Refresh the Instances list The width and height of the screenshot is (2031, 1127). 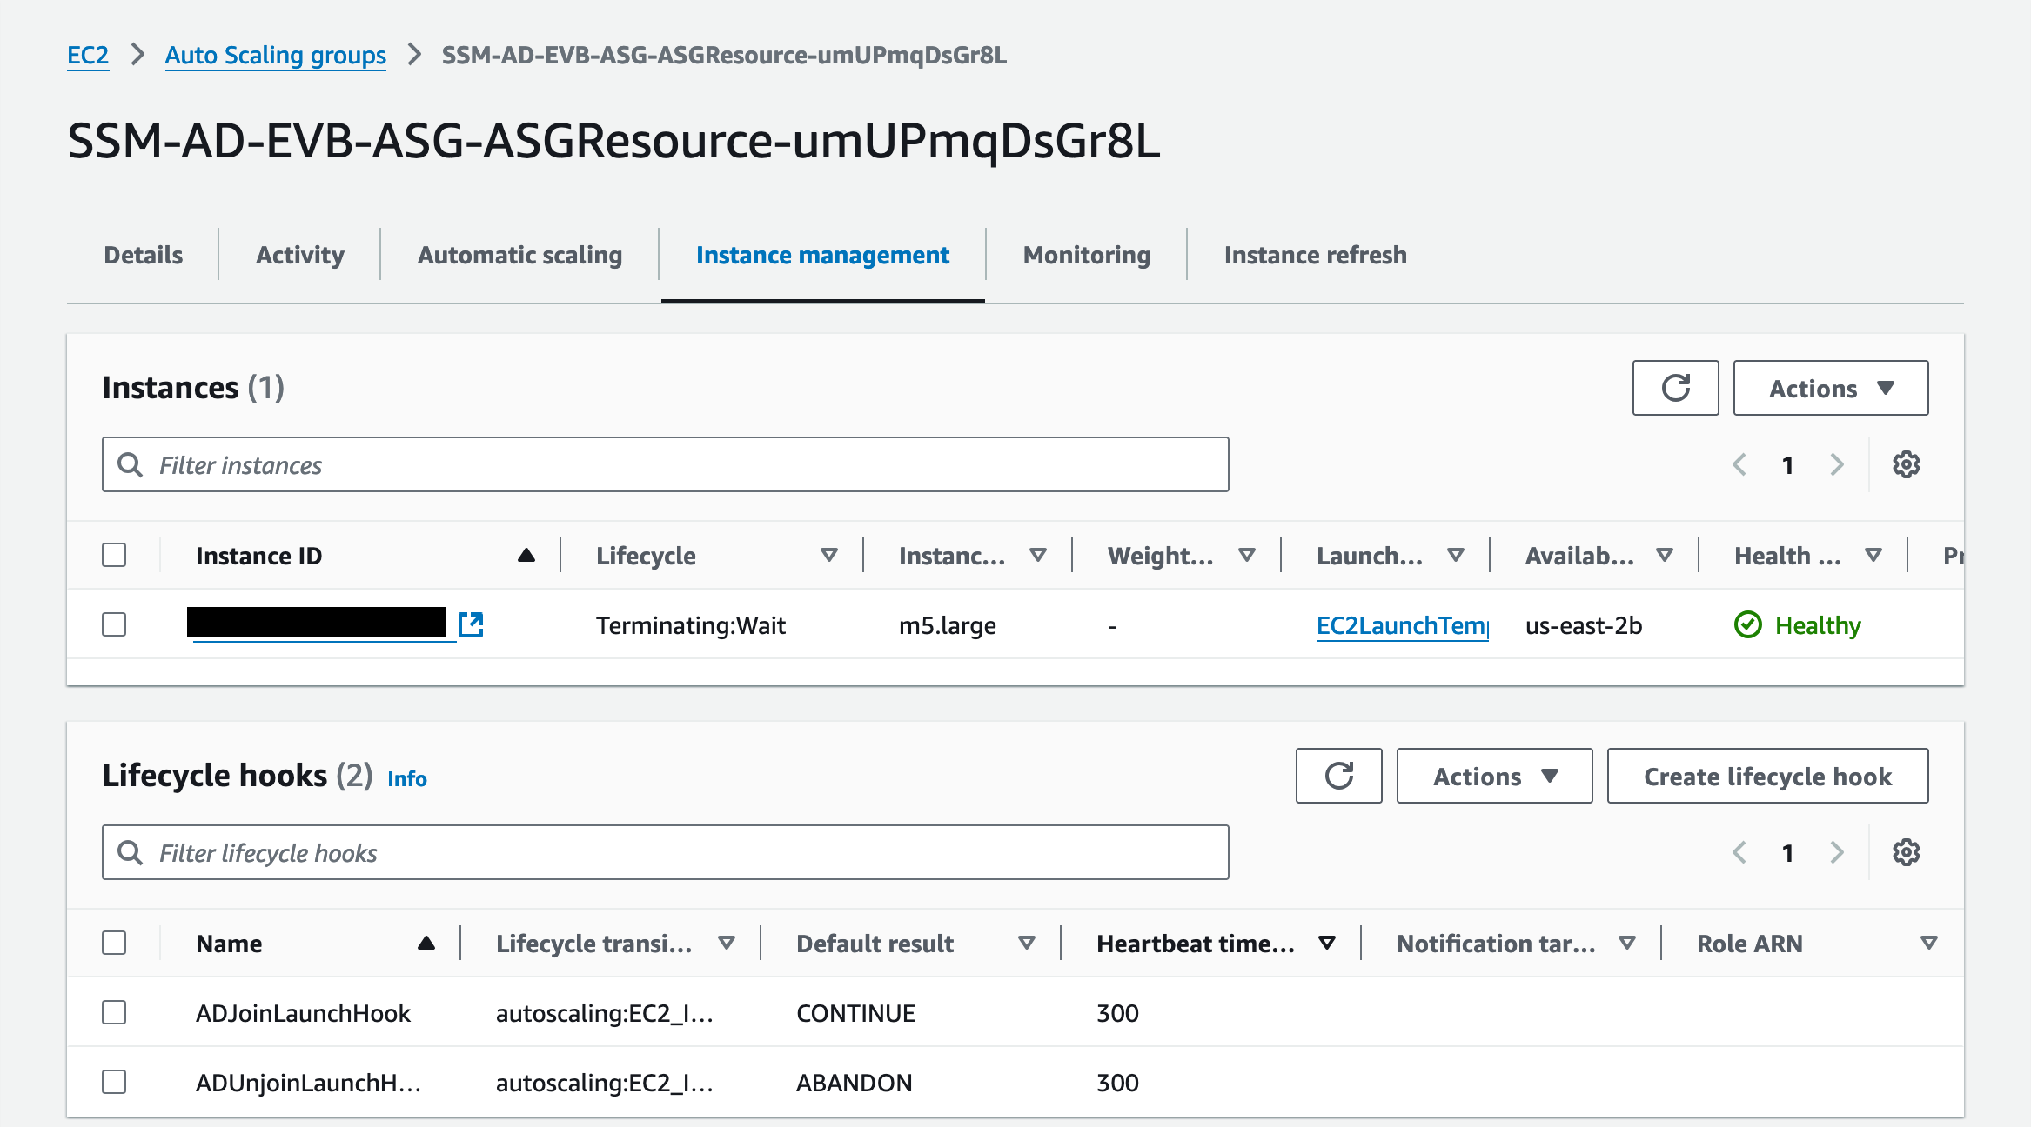tap(1675, 388)
